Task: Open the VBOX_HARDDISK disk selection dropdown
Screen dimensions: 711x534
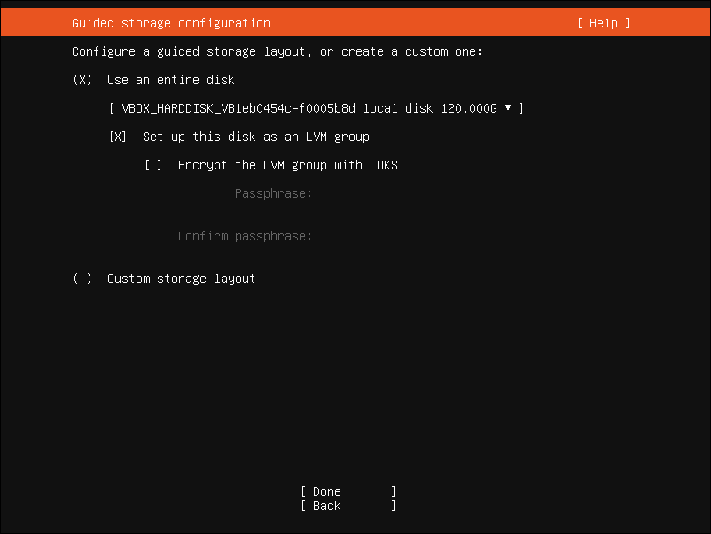Action: 316,108
